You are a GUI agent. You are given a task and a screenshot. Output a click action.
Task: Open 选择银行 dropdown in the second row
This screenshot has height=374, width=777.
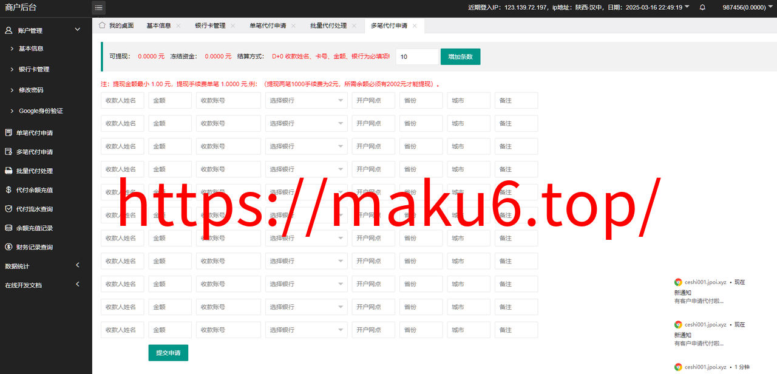(x=307, y=123)
